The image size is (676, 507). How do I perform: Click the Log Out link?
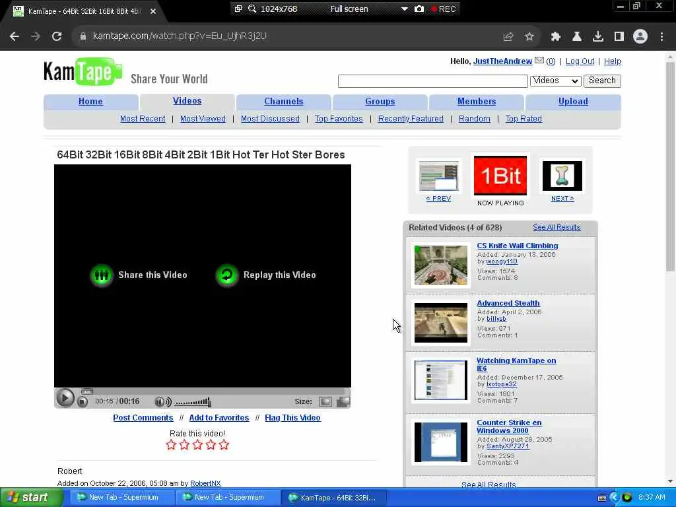coord(580,61)
